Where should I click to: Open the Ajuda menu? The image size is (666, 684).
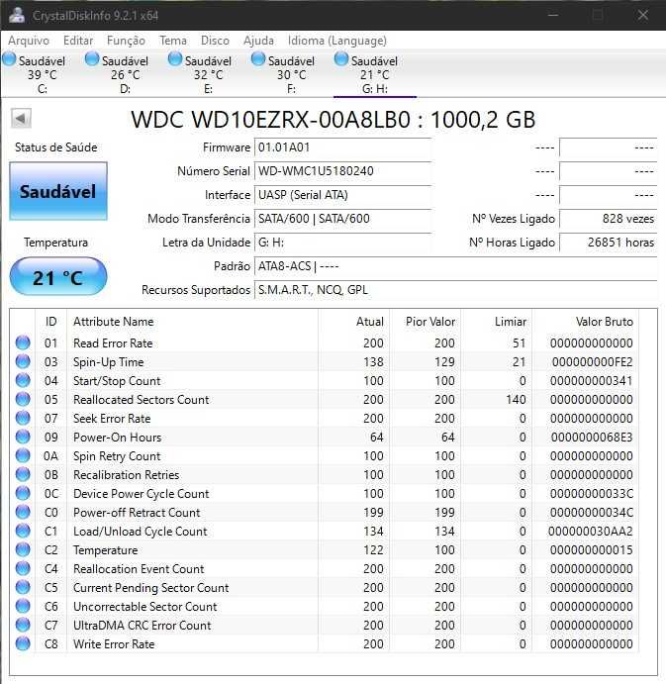click(258, 41)
